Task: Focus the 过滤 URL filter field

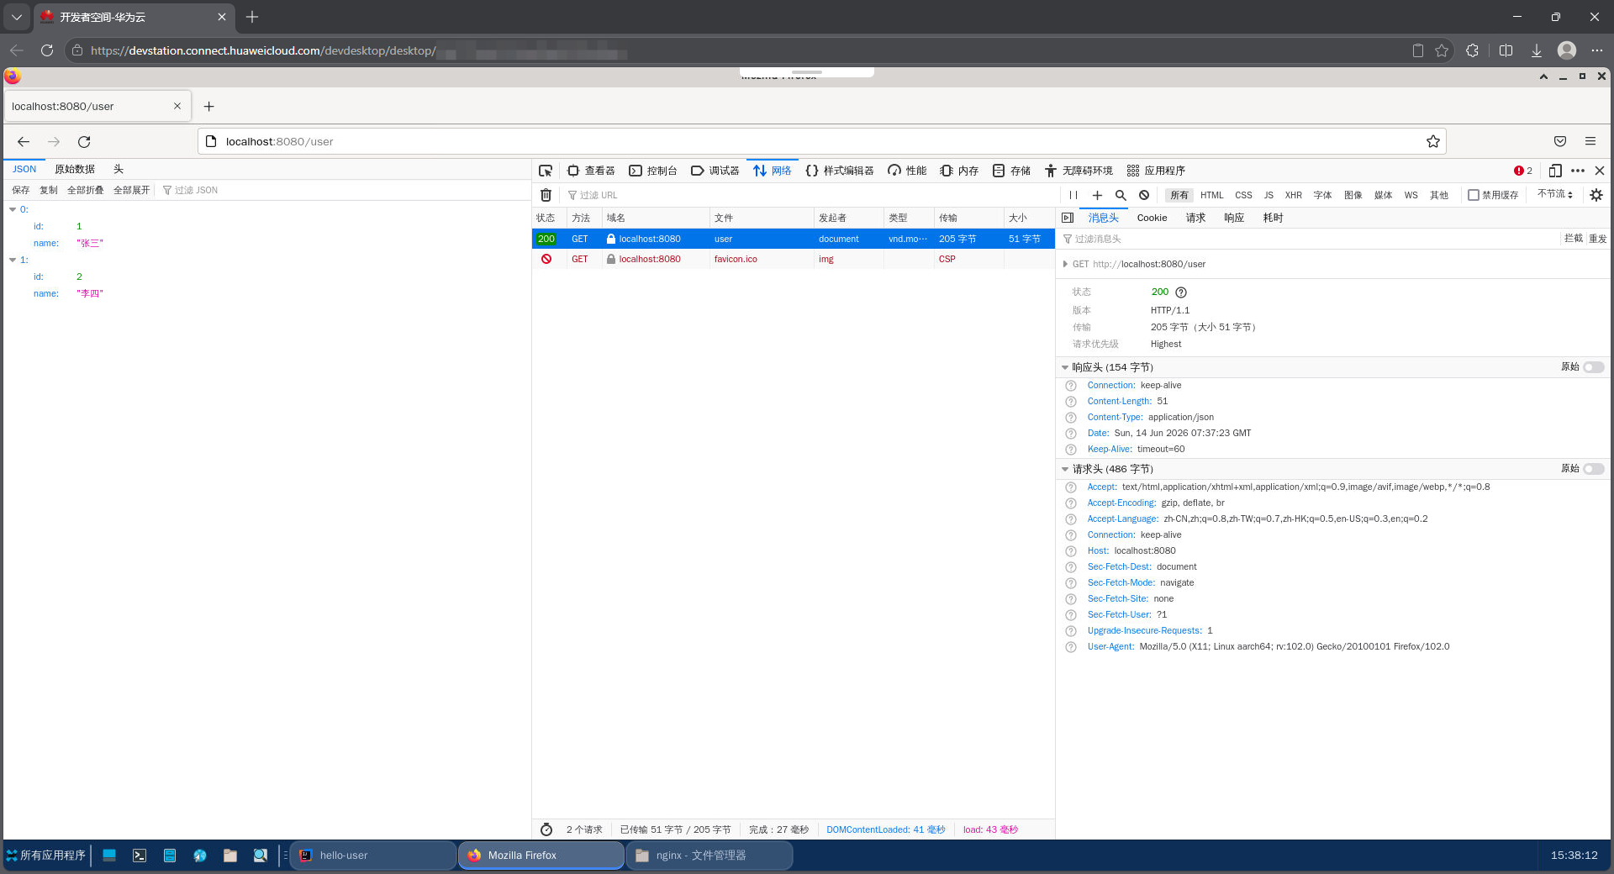Action: tap(807, 195)
